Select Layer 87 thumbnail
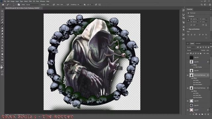 pyautogui.click(x=191, y=110)
